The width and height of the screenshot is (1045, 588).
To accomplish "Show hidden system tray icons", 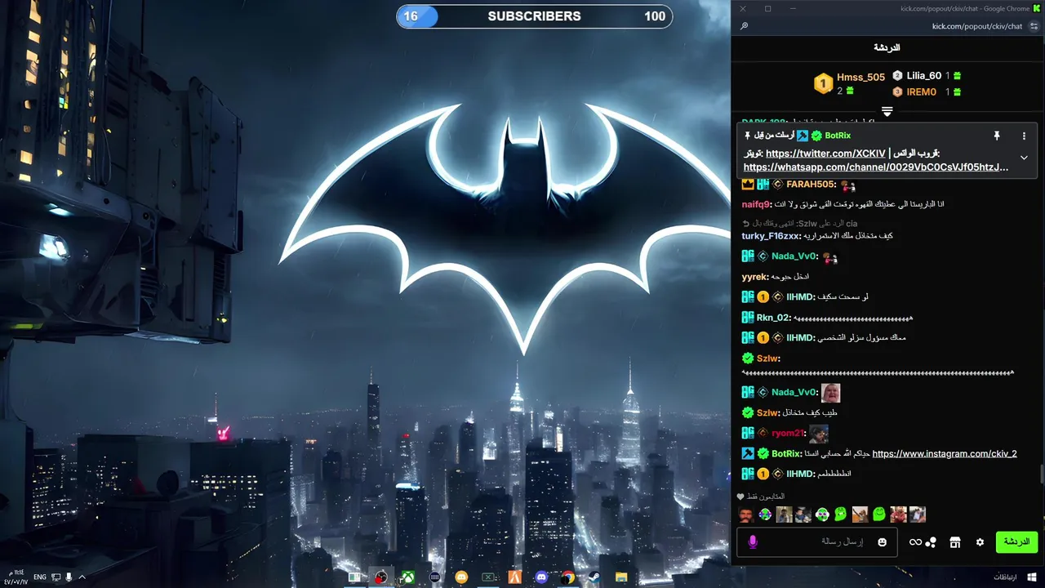I will [x=82, y=577].
